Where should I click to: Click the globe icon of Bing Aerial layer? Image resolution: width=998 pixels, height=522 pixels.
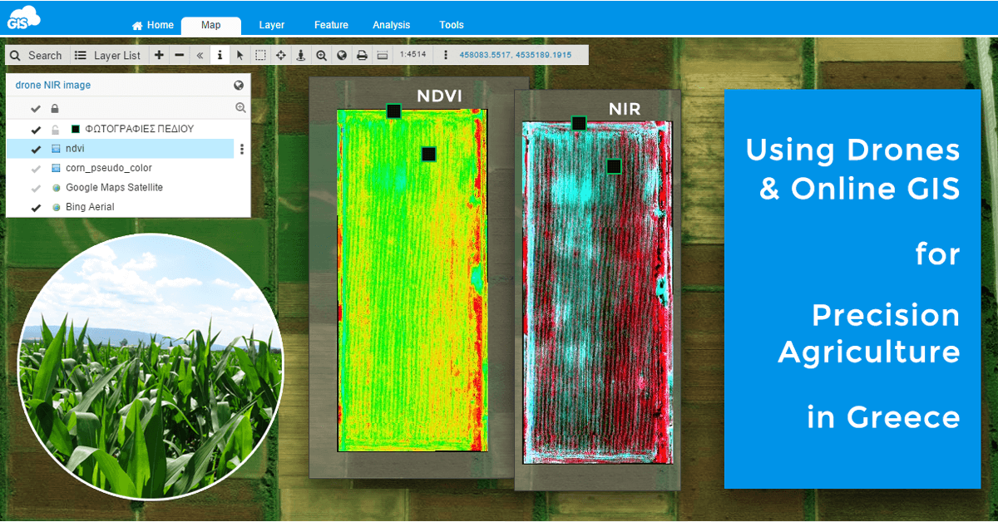click(56, 207)
